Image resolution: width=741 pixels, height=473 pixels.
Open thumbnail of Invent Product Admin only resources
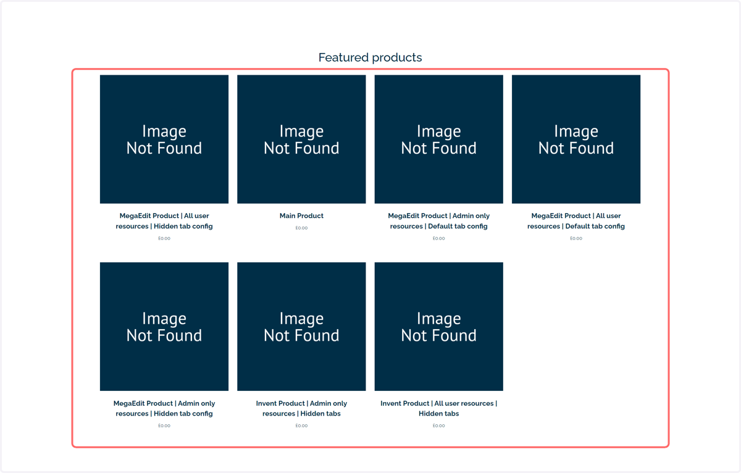pyautogui.click(x=301, y=327)
